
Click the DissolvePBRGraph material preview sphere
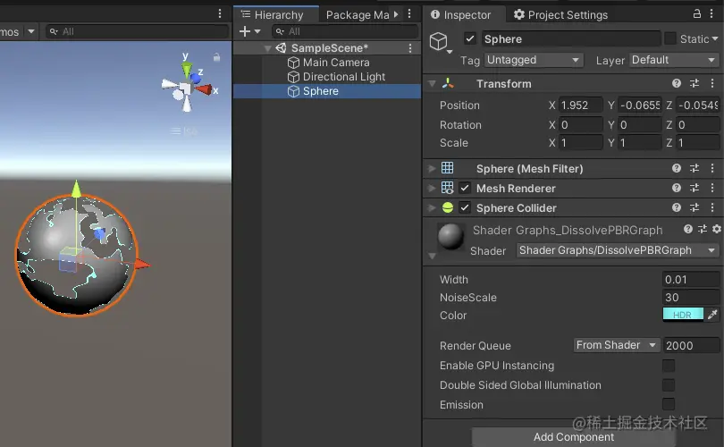pyautogui.click(x=450, y=236)
